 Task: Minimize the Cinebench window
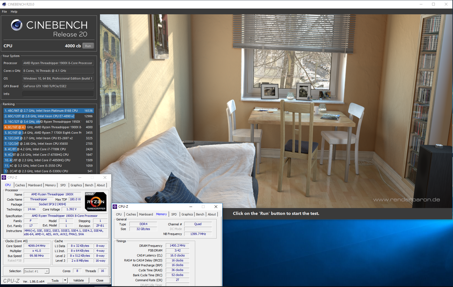[x=421, y=4]
